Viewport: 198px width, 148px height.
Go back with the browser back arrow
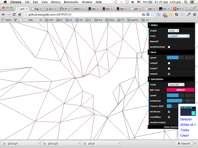point(3,15)
